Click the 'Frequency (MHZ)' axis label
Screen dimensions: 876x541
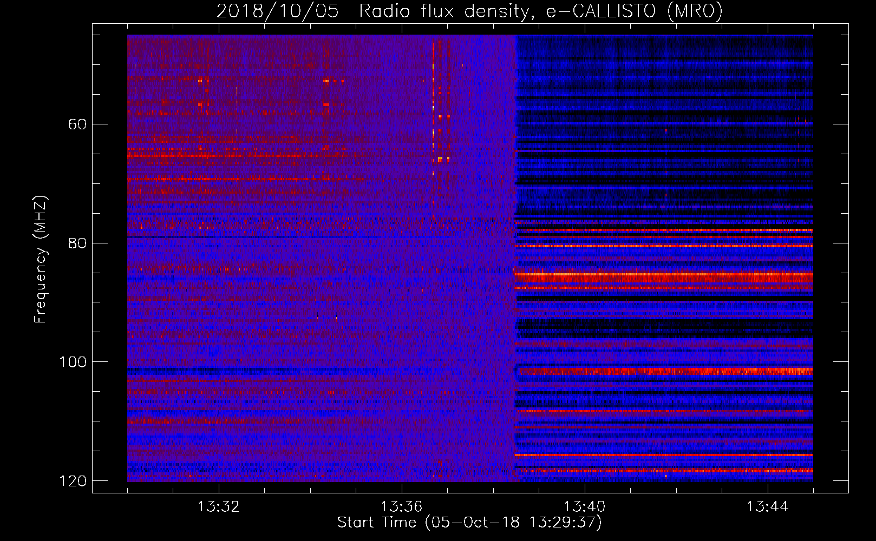coord(41,260)
